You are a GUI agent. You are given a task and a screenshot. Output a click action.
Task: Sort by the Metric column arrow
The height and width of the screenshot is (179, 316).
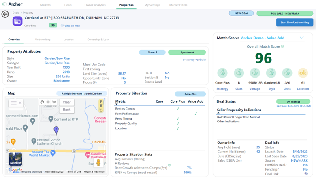pos(117,104)
